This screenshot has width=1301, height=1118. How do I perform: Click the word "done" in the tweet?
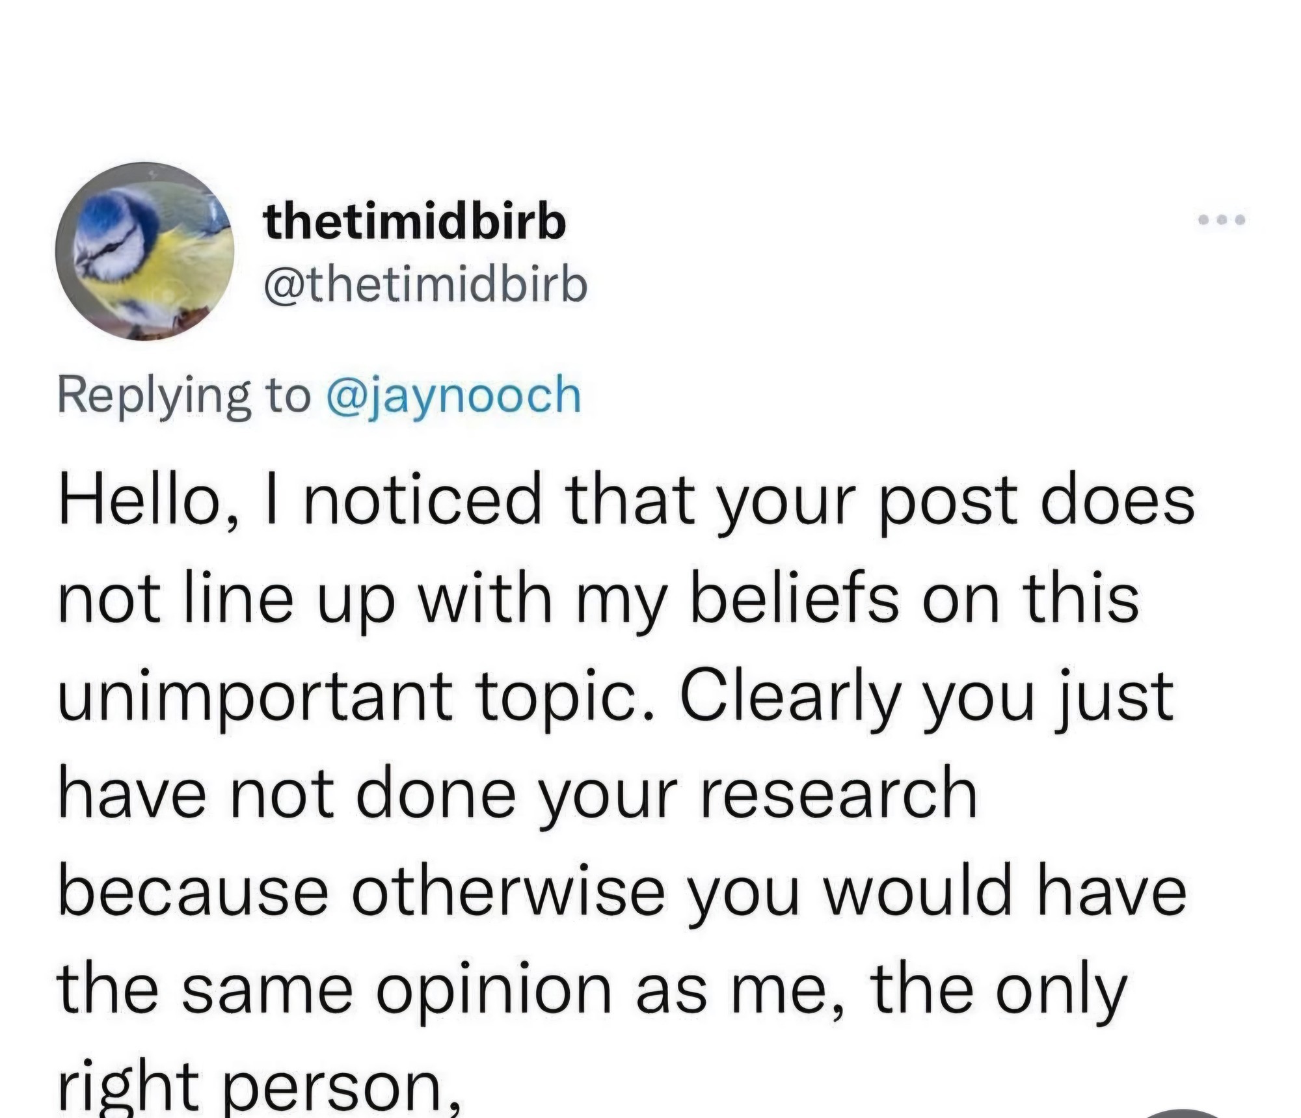point(435,793)
